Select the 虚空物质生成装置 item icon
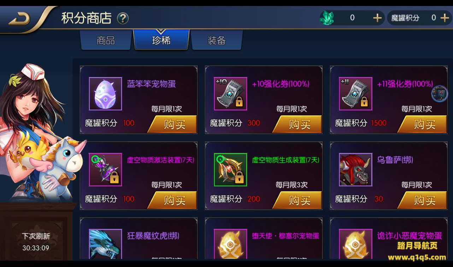This screenshot has width=453, height=267. click(230, 170)
